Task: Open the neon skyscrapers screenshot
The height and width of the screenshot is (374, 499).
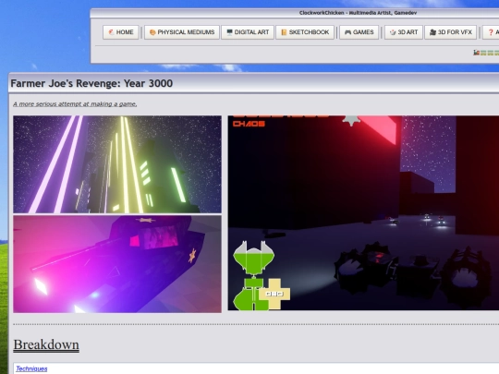Action: pos(117,164)
